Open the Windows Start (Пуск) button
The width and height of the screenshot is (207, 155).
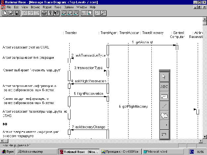pyautogui.click(x=8, y=152)
